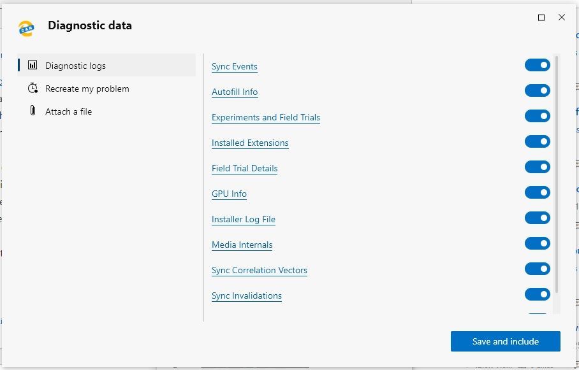Click the Save and include button
This screenshot has width=579, height=370.
[x=505, y=341]
